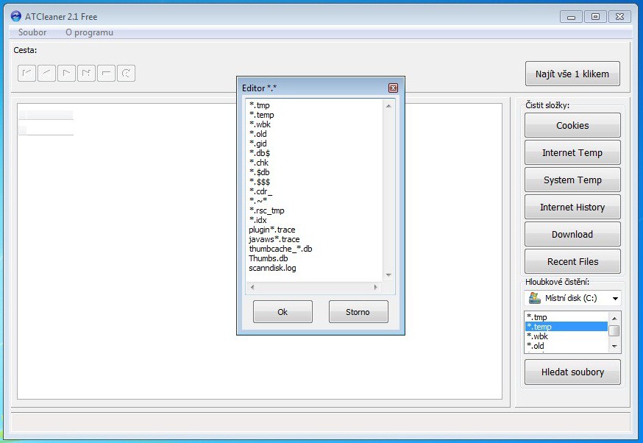
Task: Select *.tmp in the side mask list
Action: click(566, 317)
